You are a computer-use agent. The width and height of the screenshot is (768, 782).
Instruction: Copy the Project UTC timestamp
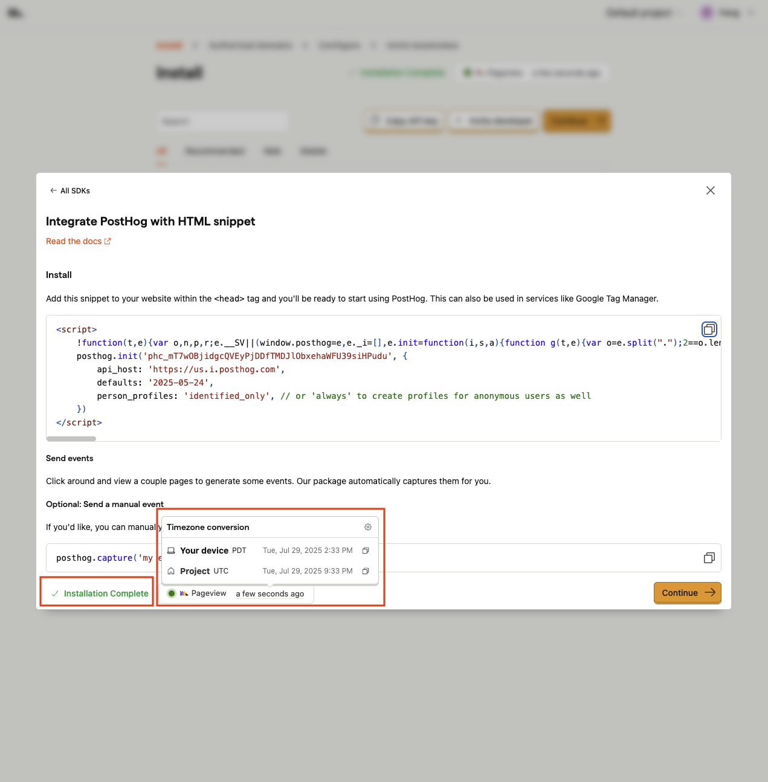tap(366, 571)
